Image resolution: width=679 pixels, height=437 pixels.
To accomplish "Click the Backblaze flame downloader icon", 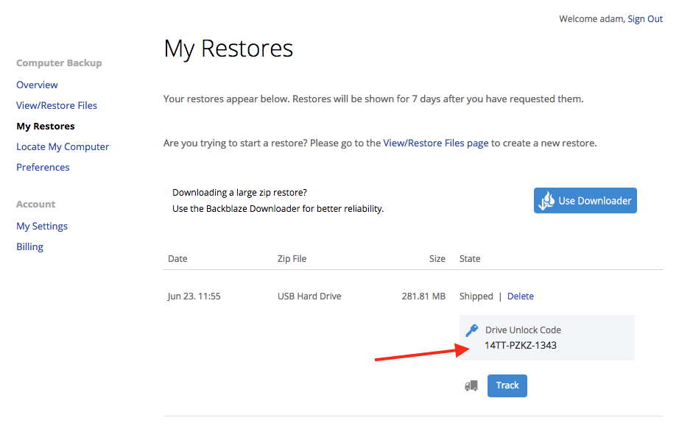I will click(546, 201).
